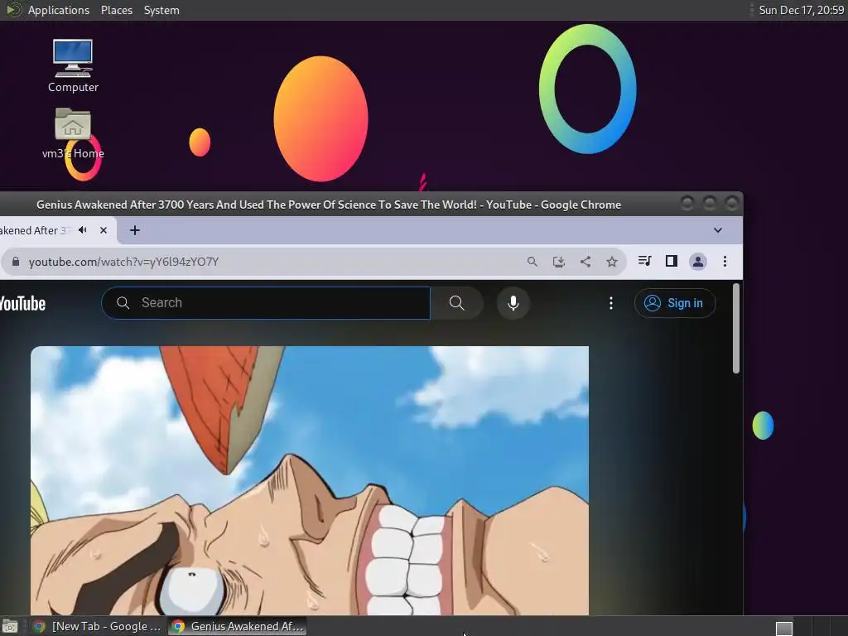
Task: Open YouTube settings dots menu
Action: 611,303
